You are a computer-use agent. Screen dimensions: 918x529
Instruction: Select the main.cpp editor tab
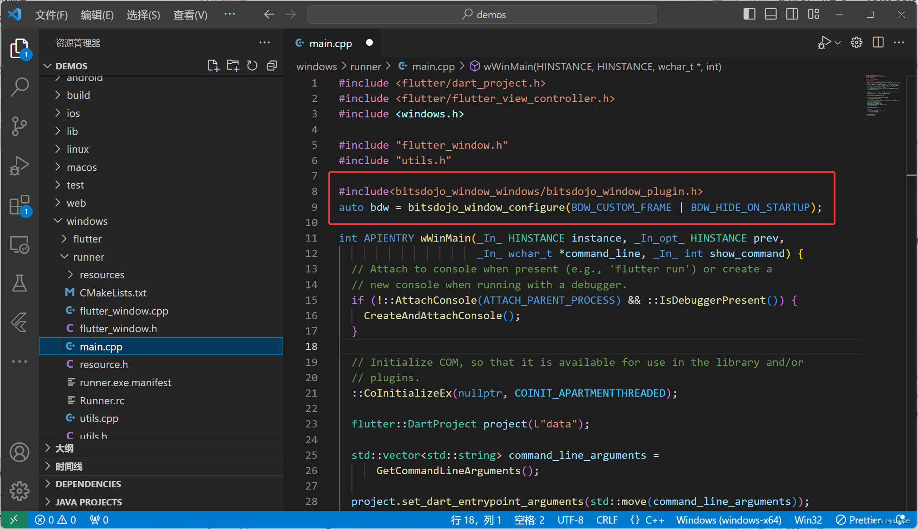point(330,43)
